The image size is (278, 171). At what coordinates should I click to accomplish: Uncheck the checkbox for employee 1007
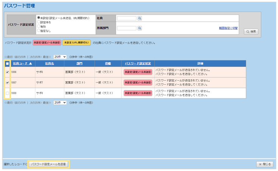pyautogui.click(x=8, y=82)
